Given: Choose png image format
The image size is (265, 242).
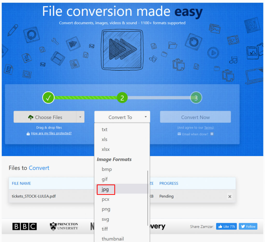Looking at the screenshot, I should point(106,209).
